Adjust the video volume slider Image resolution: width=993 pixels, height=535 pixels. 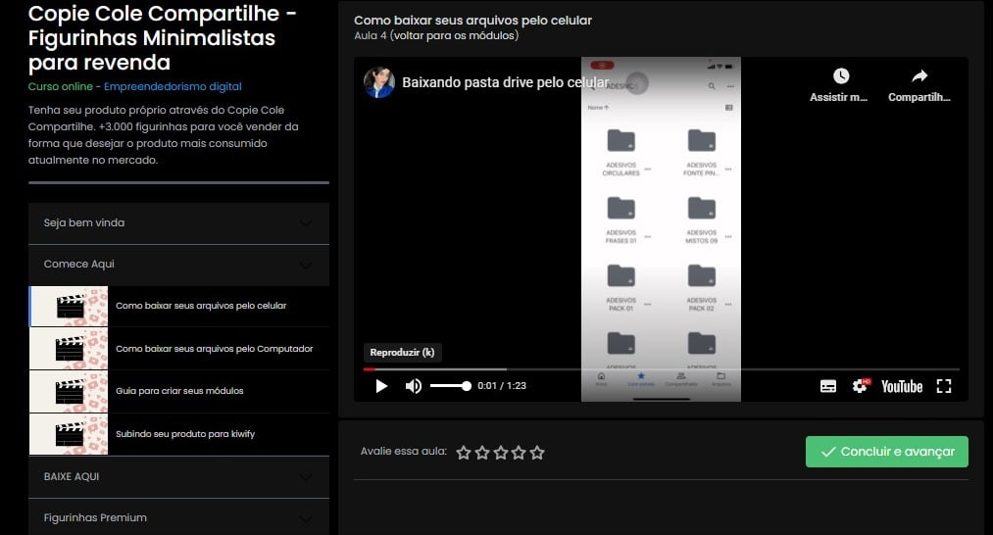[450, 386]
